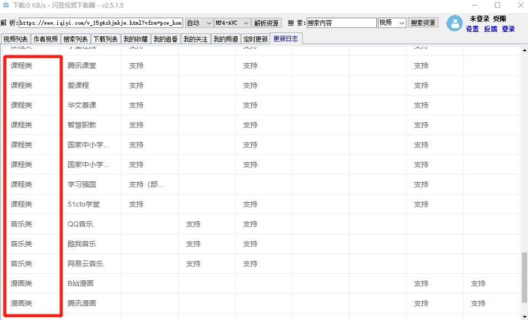Image resolution: width=528 pixels, height=320 pixels.
Task: Click the user avatar icon
Action: 454,24
